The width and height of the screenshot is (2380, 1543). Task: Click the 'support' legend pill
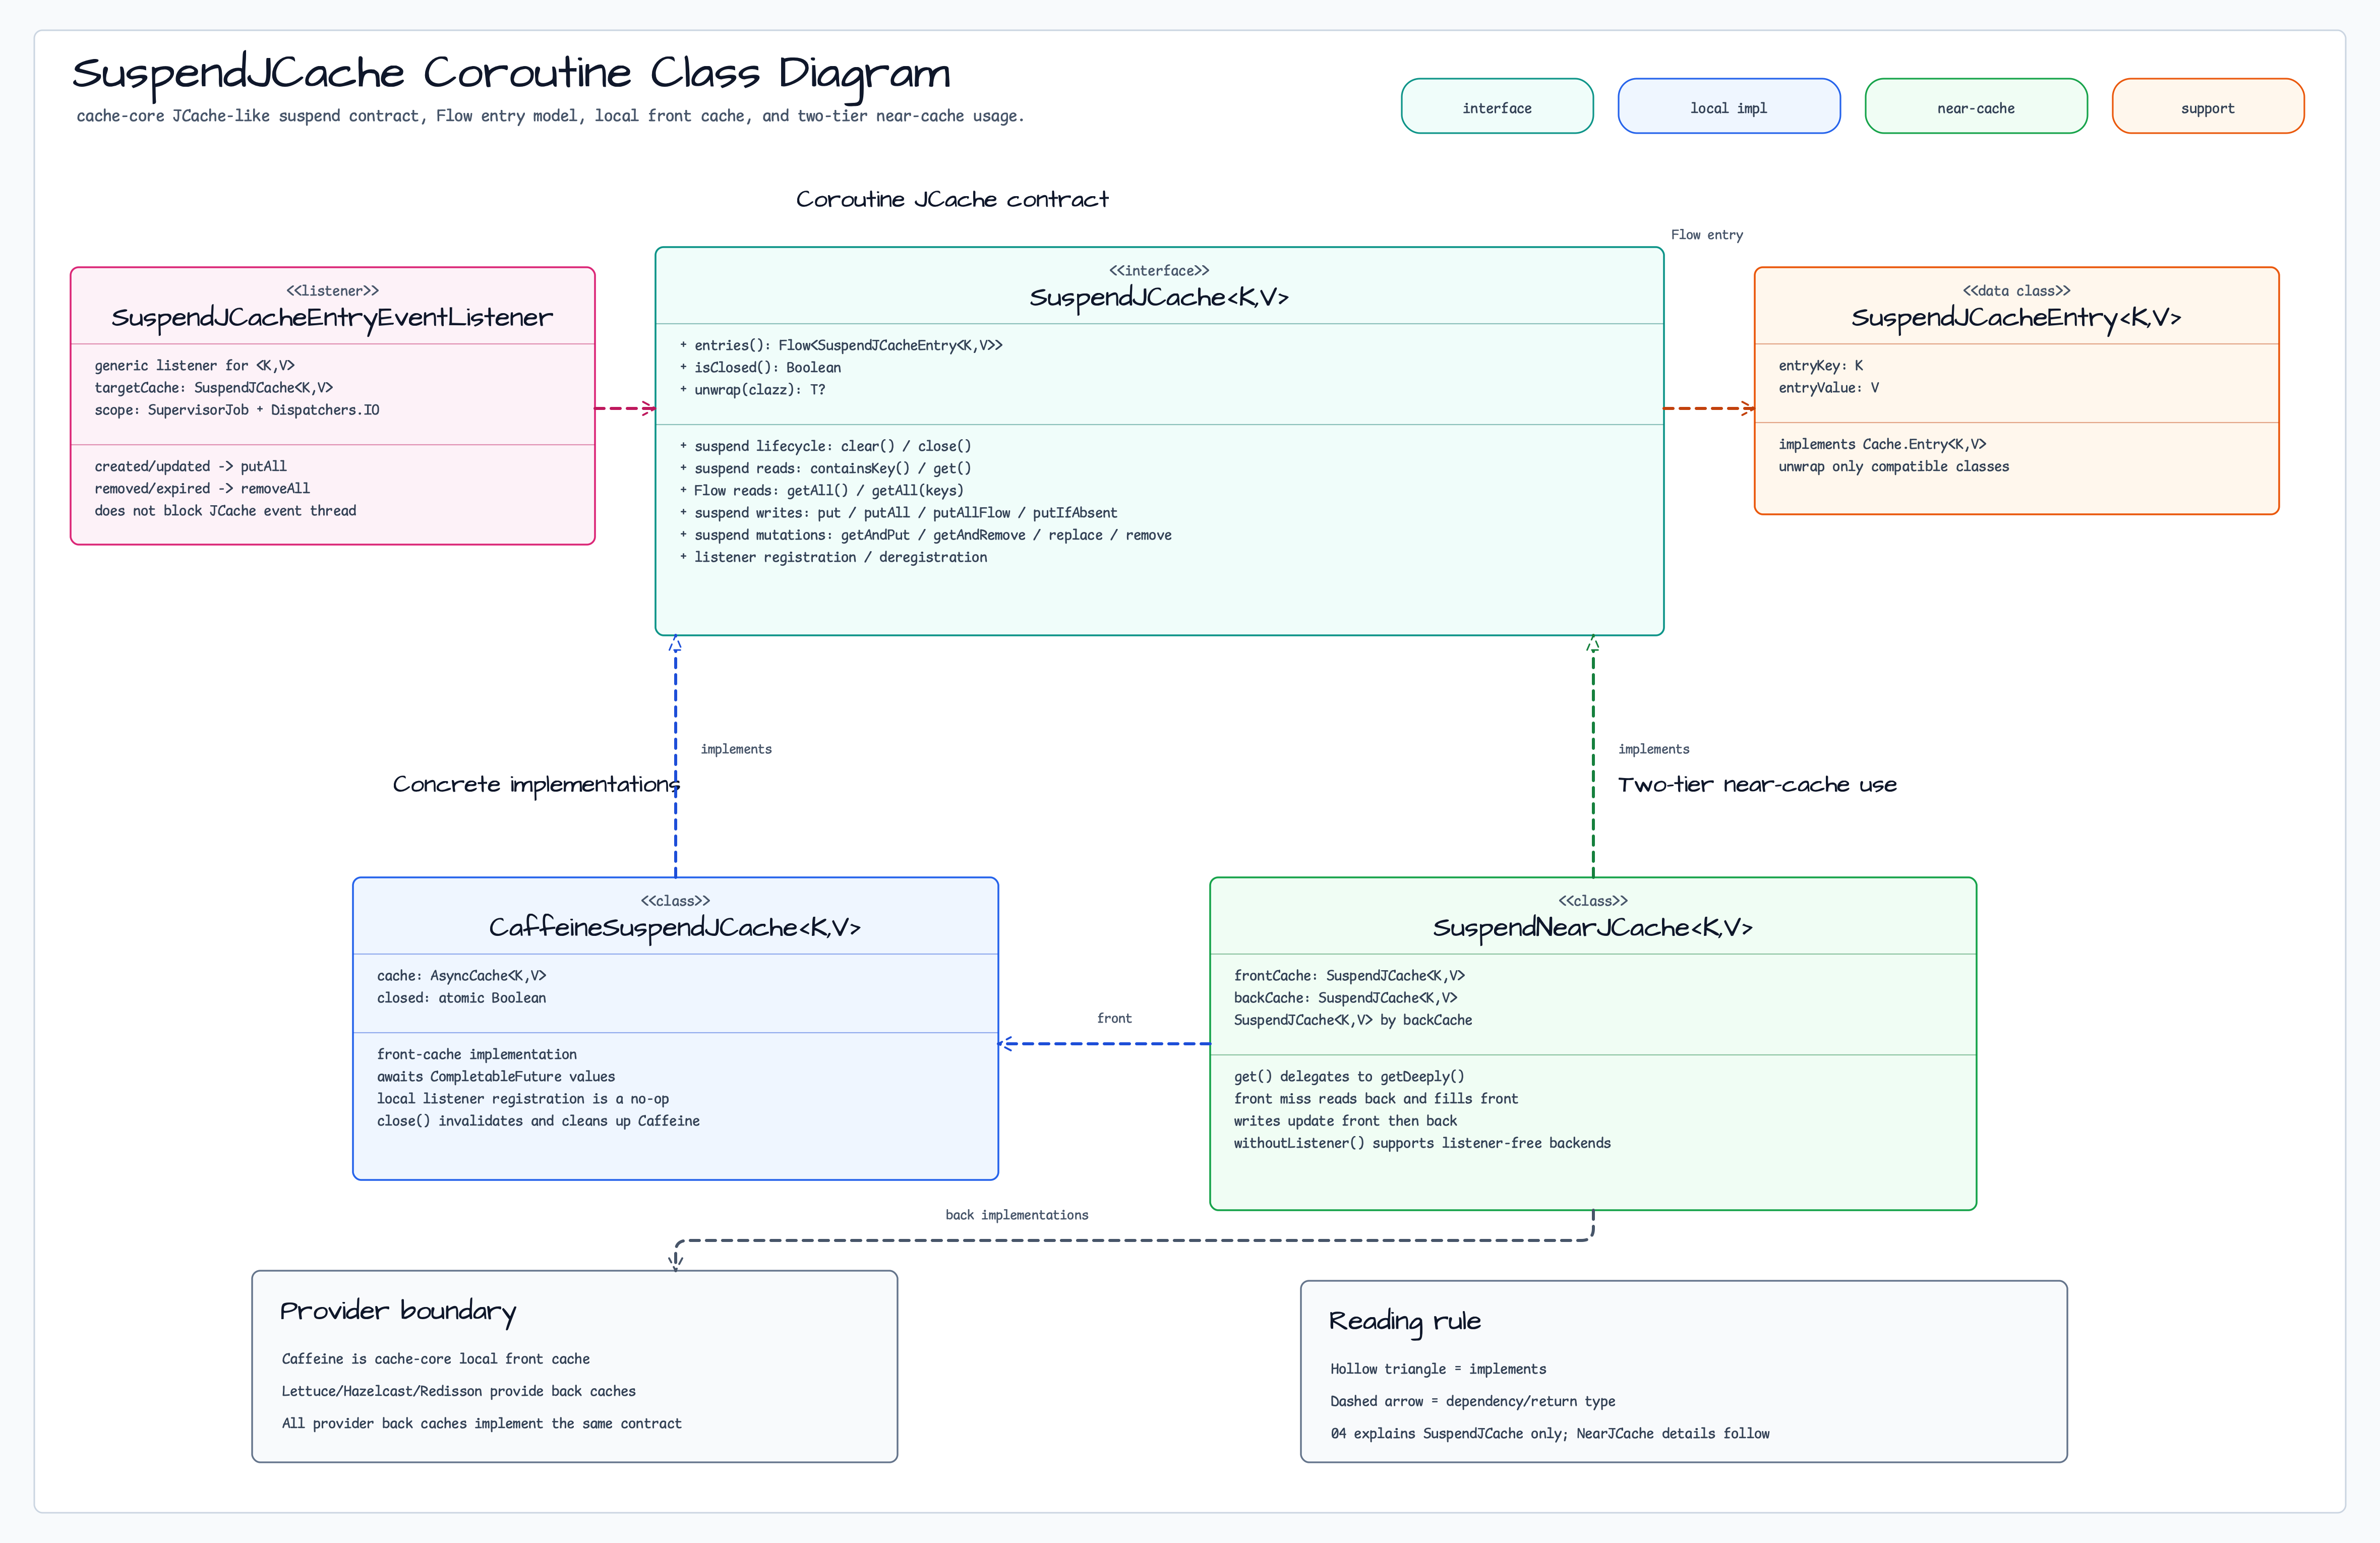[x=2208, y=106]
